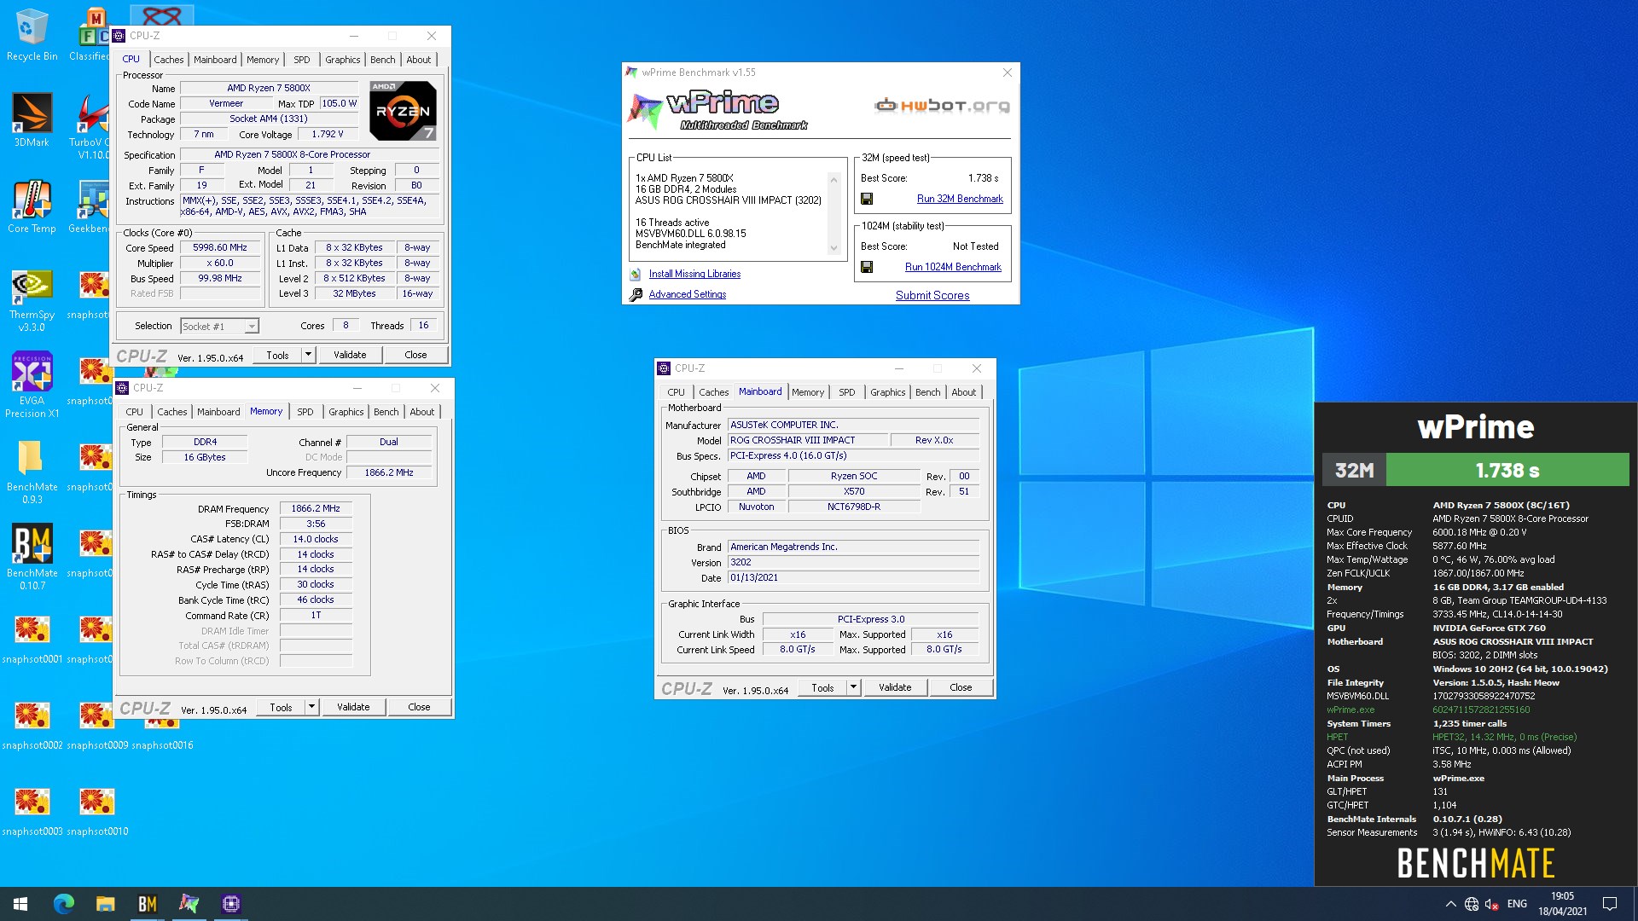Click the wPrime CPU List scrollbar
Image resolution: width=1638 pixels, height=921 pixels.
834,213
